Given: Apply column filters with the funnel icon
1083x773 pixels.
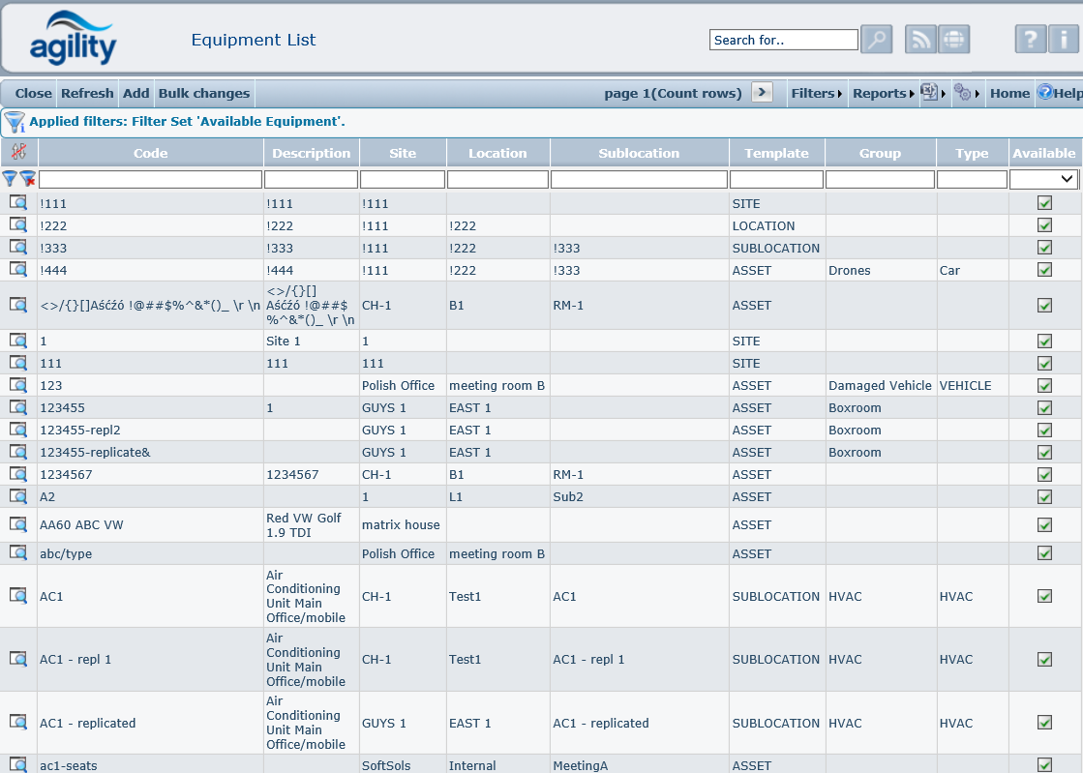Looking at the screenshot, I should click(10, 179).
